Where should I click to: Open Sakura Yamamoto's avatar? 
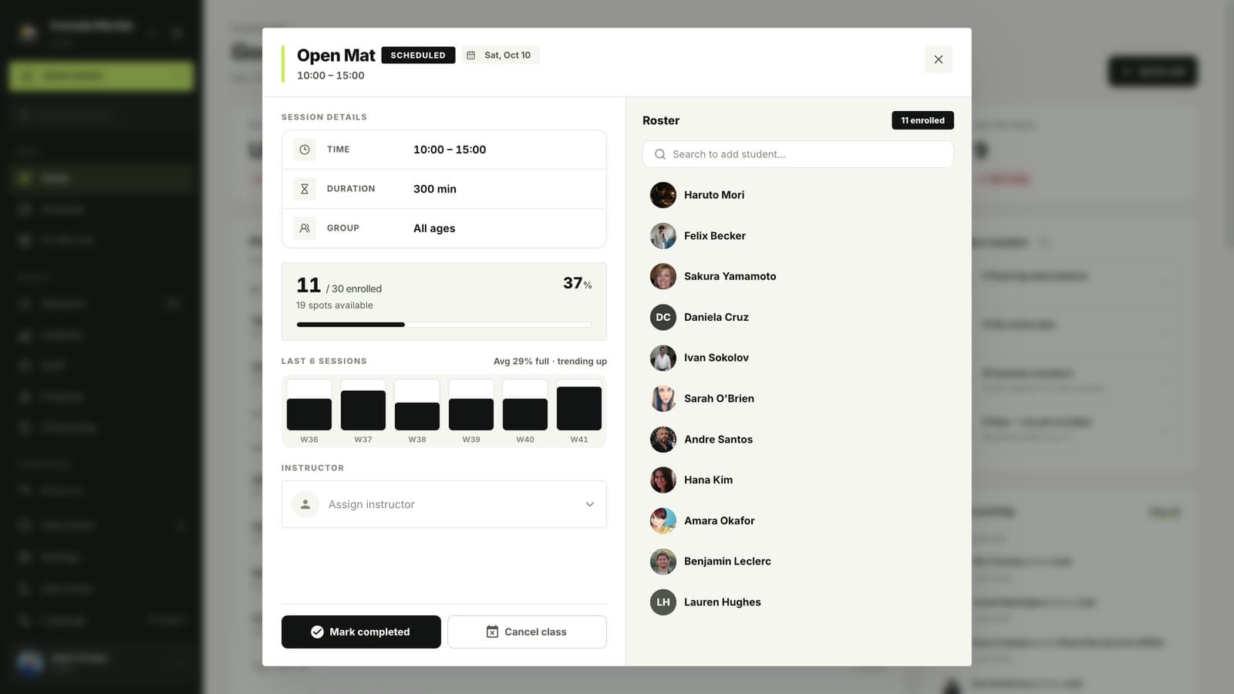663,276
